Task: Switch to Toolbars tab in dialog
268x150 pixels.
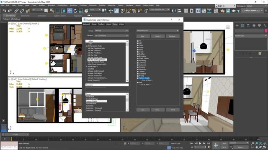Action: 101,24
